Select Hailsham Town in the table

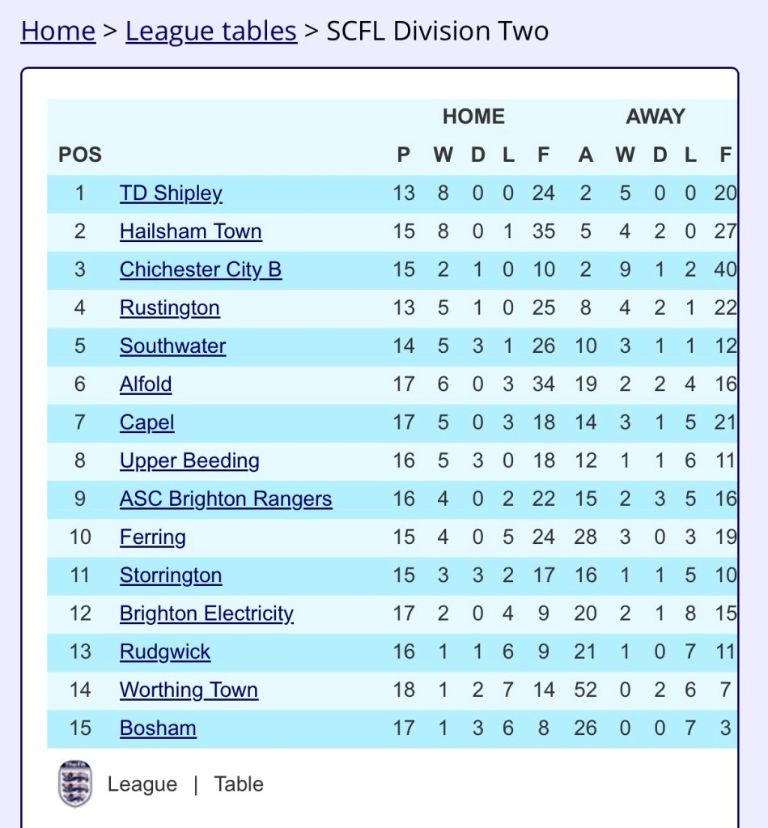(x=191, y=231)
